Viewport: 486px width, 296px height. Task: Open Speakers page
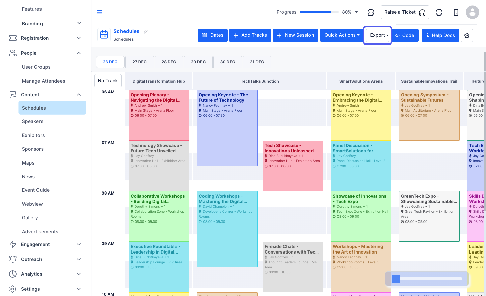click(32, 121)
